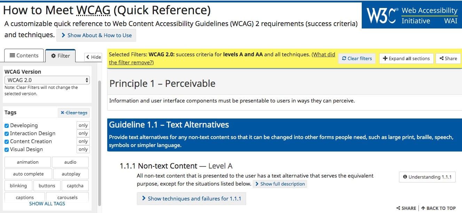Toggle the Visual Design checkbox

(7, 149)
